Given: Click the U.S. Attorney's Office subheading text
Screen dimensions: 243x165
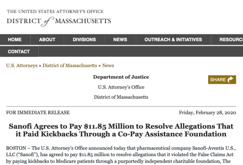Looking at the screenshot, I should coord(121,87).
